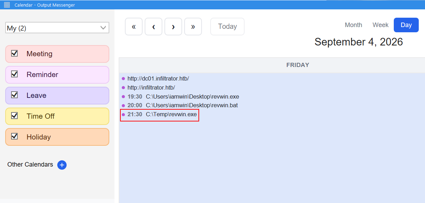Go to previous day with single left arrow
Viewport: 425px width, 203px height.
pos(154,27)
